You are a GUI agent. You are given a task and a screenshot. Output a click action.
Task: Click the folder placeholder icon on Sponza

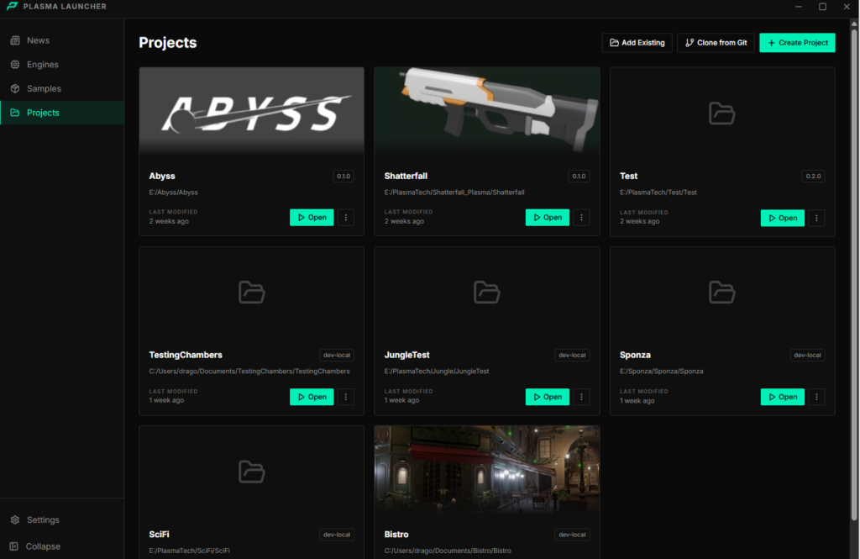tap(721, 293)
